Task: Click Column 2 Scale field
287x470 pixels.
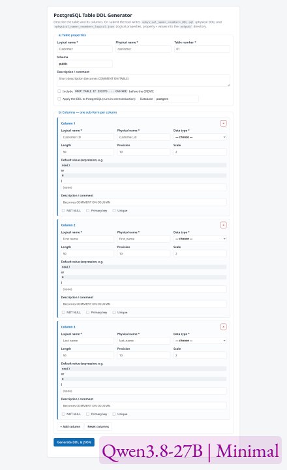Action: pos(200,253)
